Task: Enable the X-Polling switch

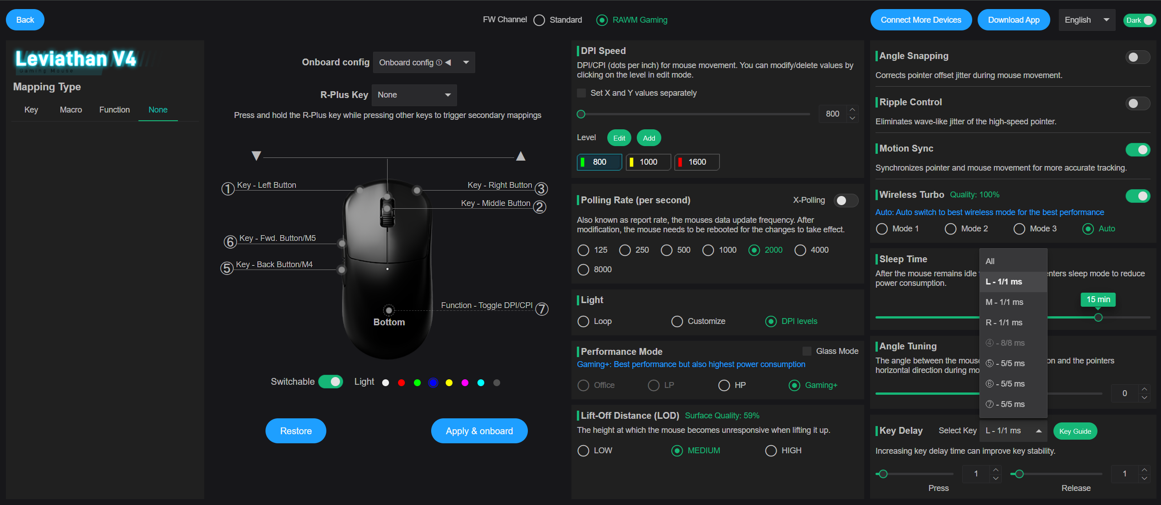Action: (x=846, y=201)
